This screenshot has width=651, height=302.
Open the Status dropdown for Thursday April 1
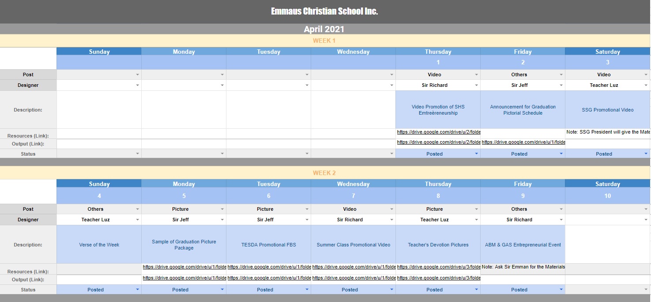(x=476, y=154)
